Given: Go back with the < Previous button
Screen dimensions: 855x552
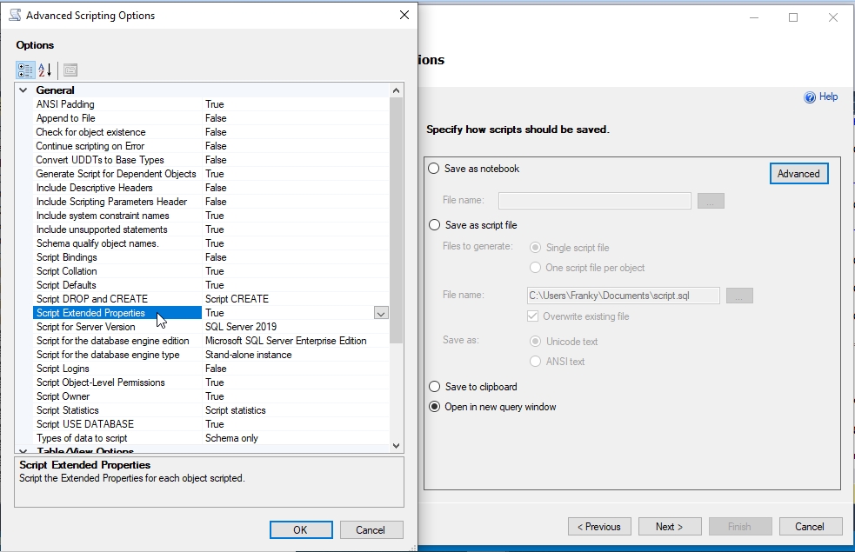Looking at the screenshot, I should [x=599, y=526].
